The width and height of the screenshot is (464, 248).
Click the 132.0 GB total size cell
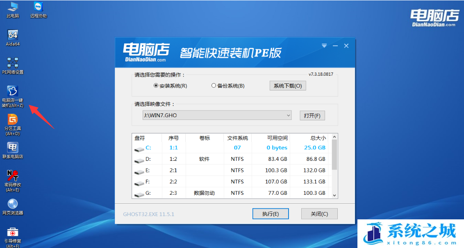pyautogui.click(x=314, y=170)
